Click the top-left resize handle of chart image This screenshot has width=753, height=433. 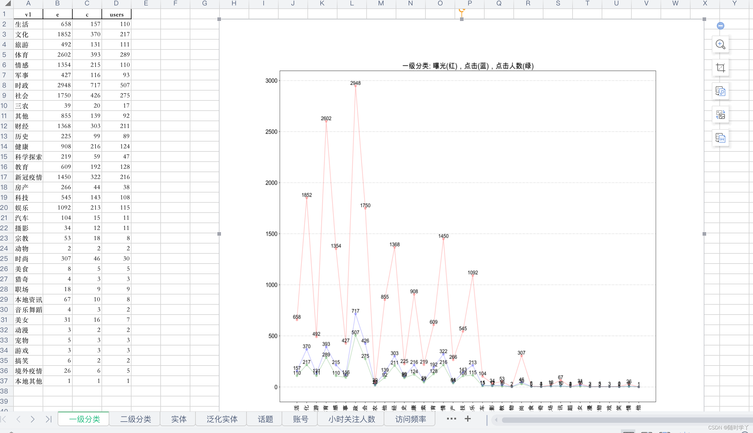coord(219,19)
